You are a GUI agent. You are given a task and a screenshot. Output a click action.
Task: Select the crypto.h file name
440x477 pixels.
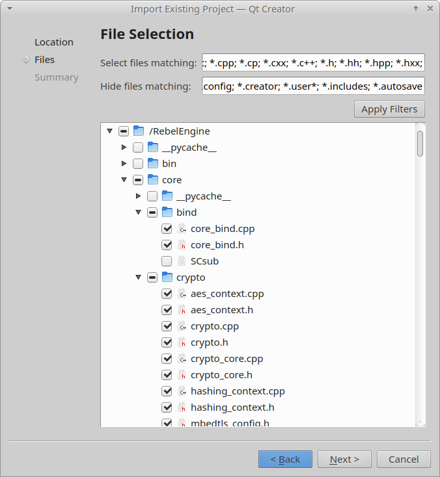point(210,342)
